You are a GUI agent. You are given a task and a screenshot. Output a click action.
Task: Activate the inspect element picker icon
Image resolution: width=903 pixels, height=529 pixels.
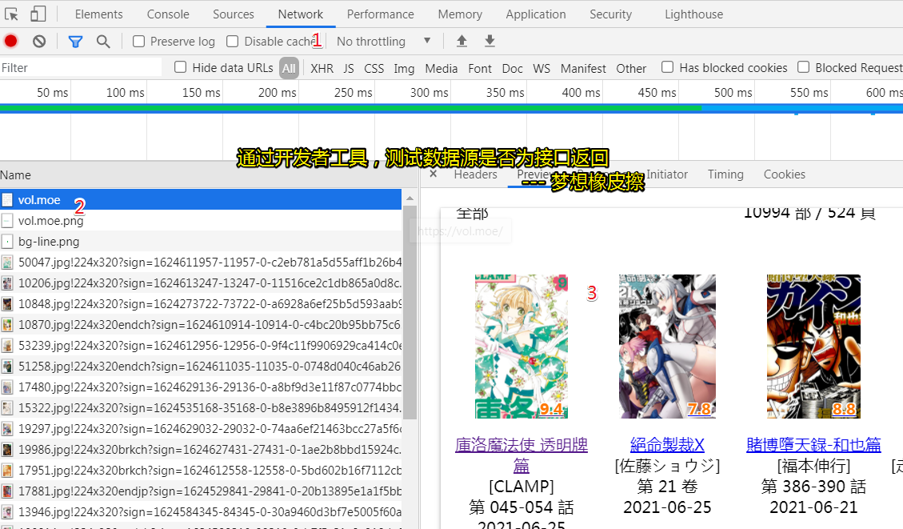point(11,14)
